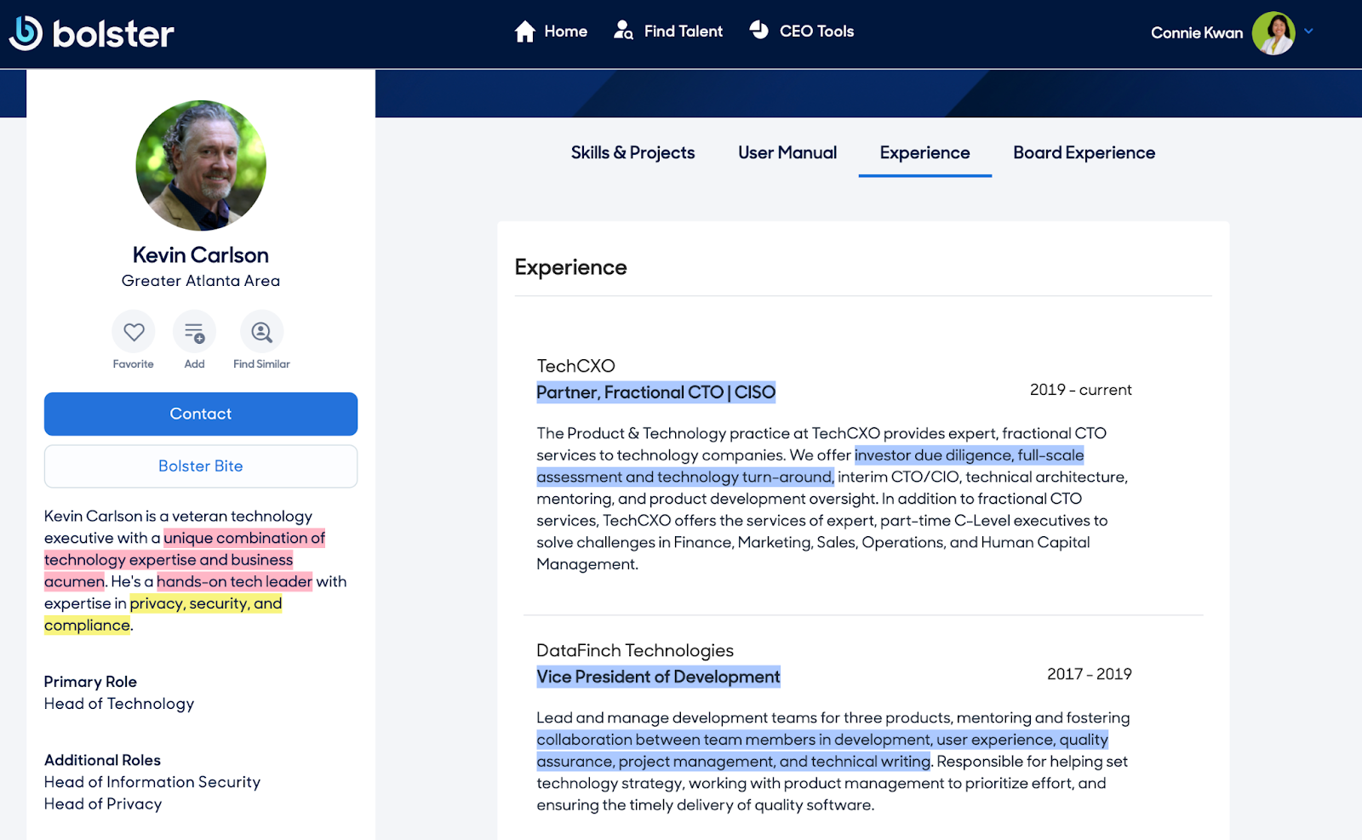Click the highlighted 'investor due diligence, full-scale' phrase
The image size is (1362, 840).
[969, 455]
